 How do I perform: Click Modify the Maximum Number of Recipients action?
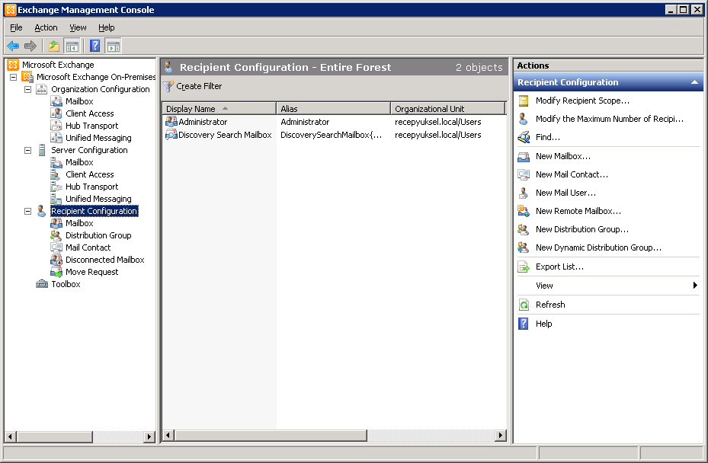coord(610,119)
